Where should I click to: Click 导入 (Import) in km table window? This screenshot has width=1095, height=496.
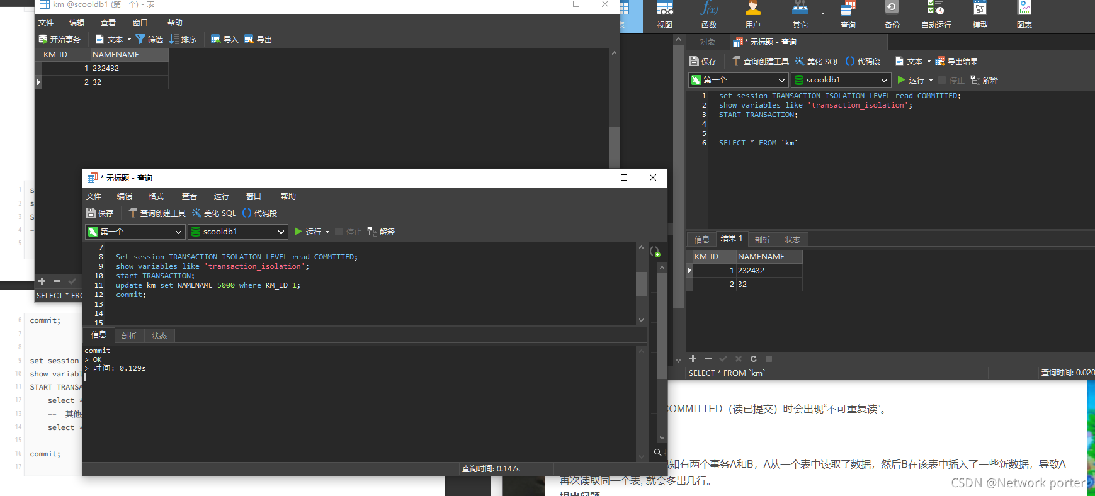(224, 39)
